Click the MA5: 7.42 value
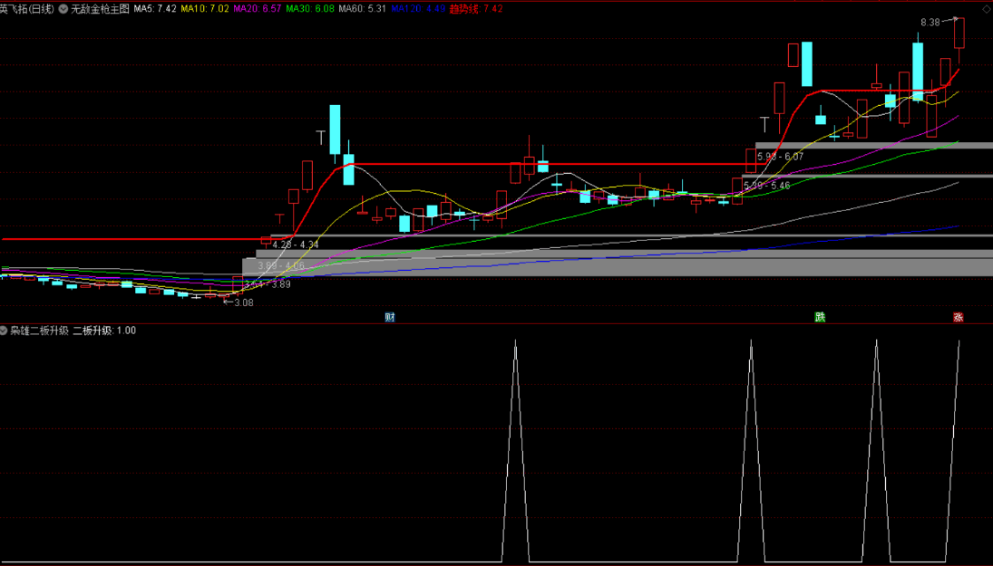Screen dimensions: 993x566 154,9
